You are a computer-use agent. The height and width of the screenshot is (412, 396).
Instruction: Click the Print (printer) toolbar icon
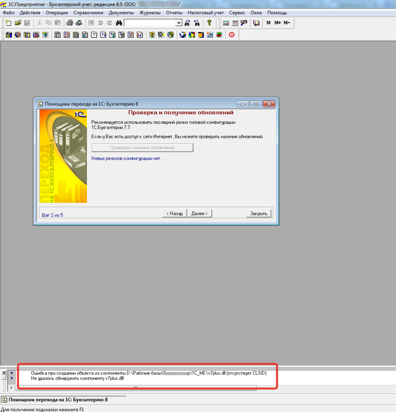pos(70,23)
